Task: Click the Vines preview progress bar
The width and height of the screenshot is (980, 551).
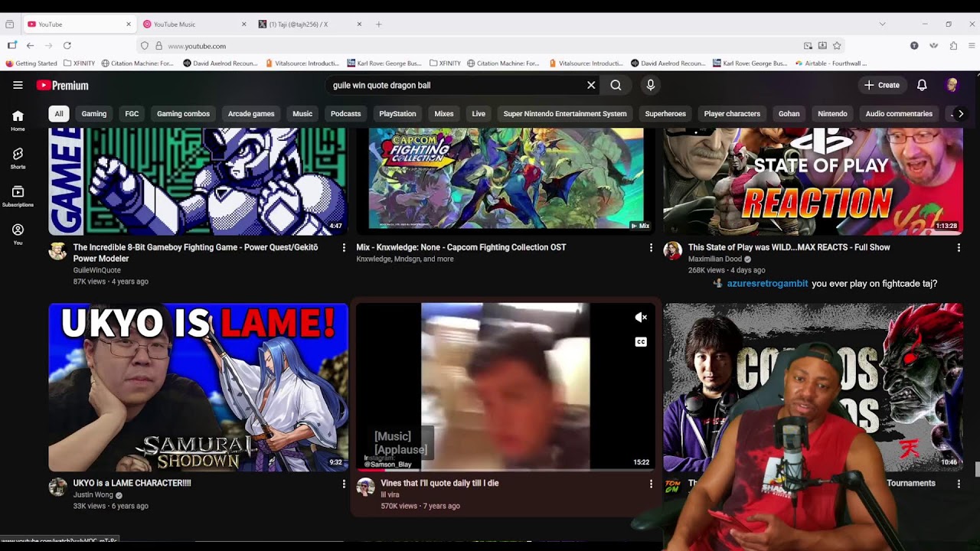Action: [x=505, y=469]
